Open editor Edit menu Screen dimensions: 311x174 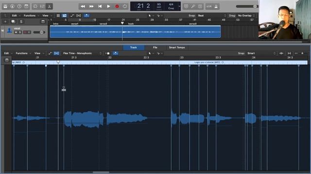[x=6, y=53]
